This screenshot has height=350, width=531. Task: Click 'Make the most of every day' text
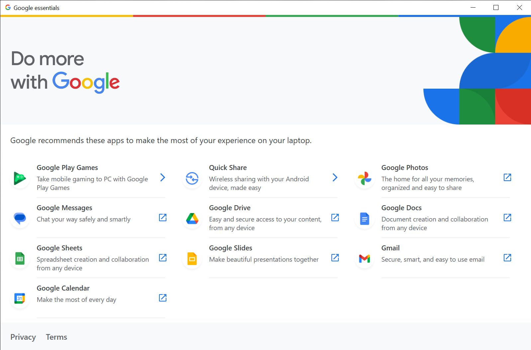[x=76, y=300]
